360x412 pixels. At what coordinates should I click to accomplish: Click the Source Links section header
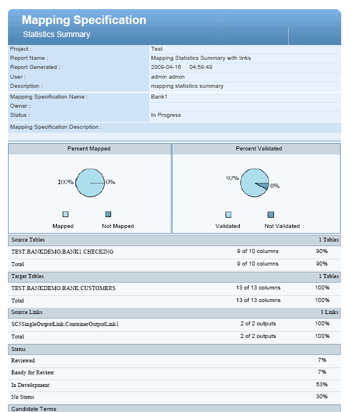[27, 312]
